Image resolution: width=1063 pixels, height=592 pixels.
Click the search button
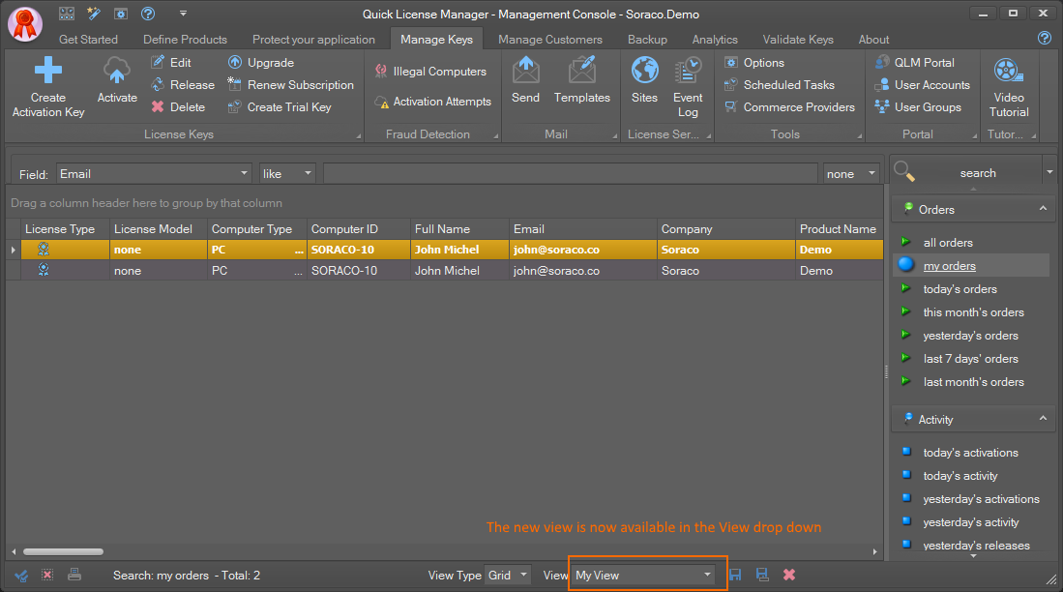978,173
